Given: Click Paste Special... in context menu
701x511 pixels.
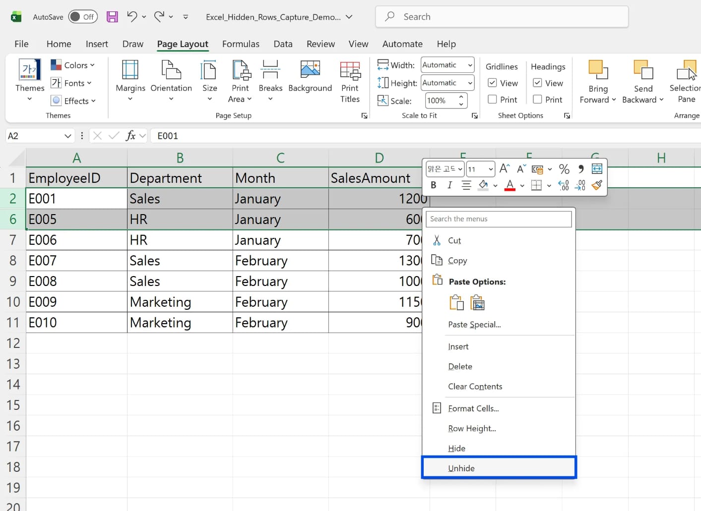Looking at the screenshot, I should [474, 325].
